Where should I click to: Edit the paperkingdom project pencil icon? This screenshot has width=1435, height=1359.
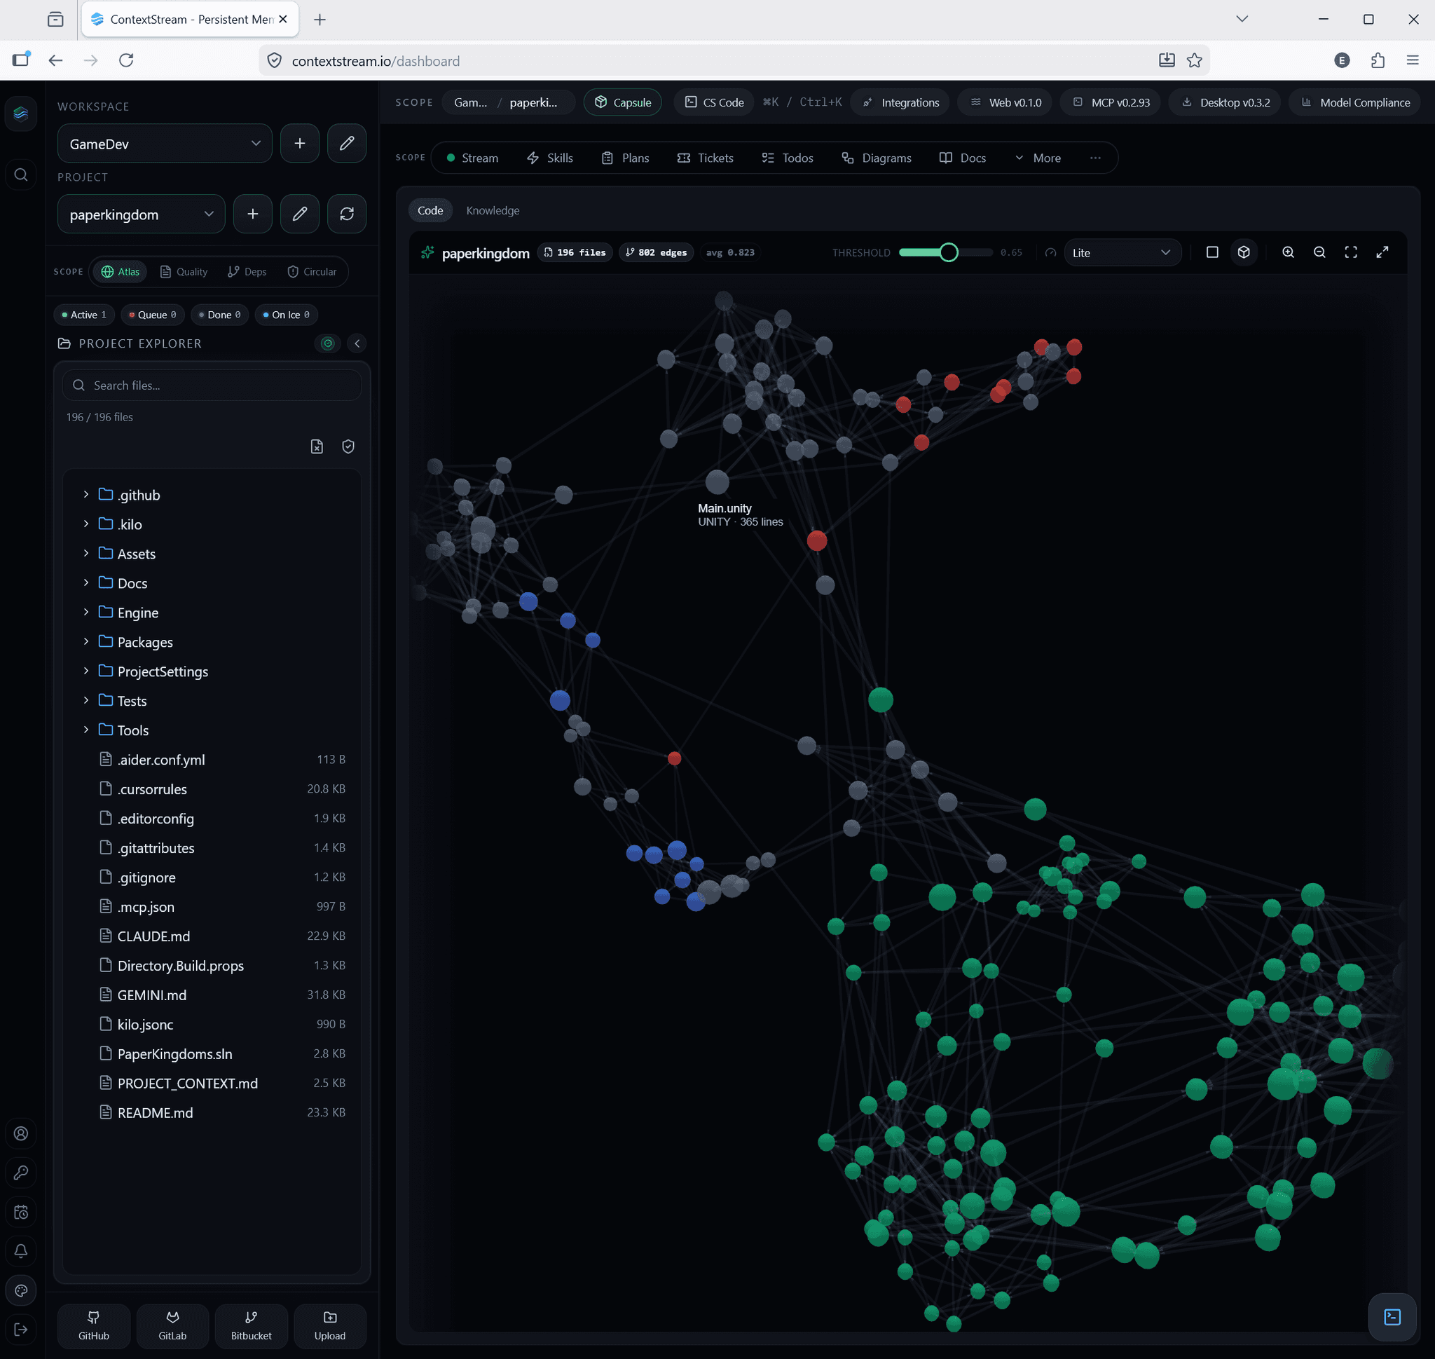tap(300, 214)
